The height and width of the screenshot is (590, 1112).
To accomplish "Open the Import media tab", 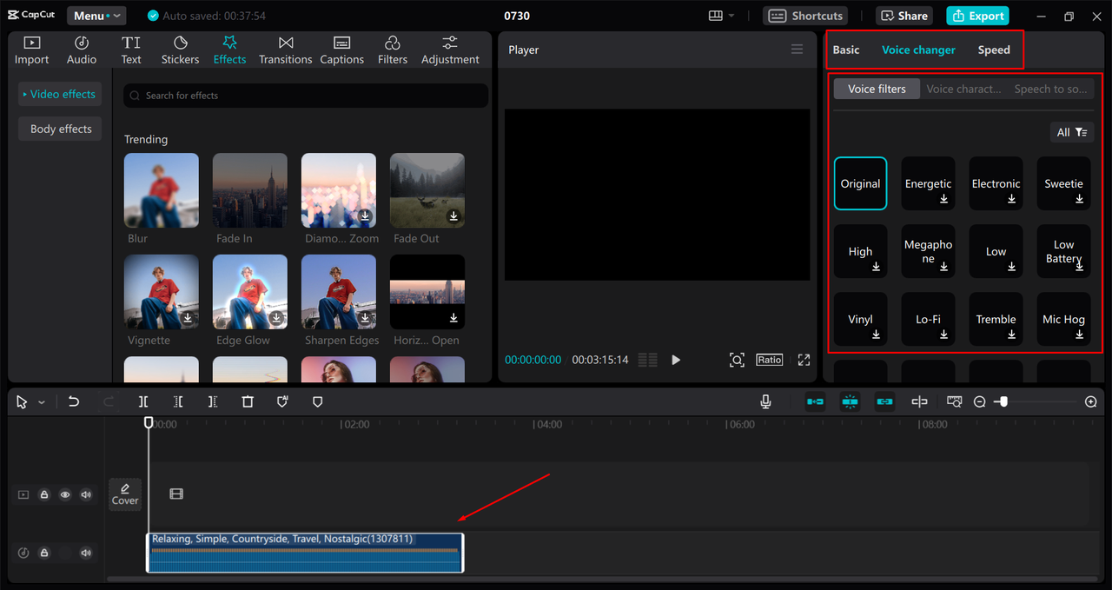I will point(32,50).
